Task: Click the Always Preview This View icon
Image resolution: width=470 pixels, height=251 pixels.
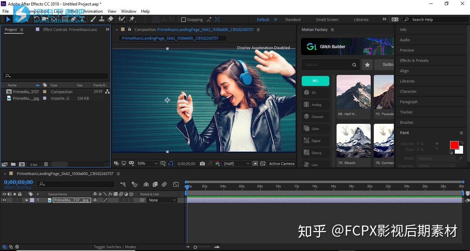Action: pos(116,164)
